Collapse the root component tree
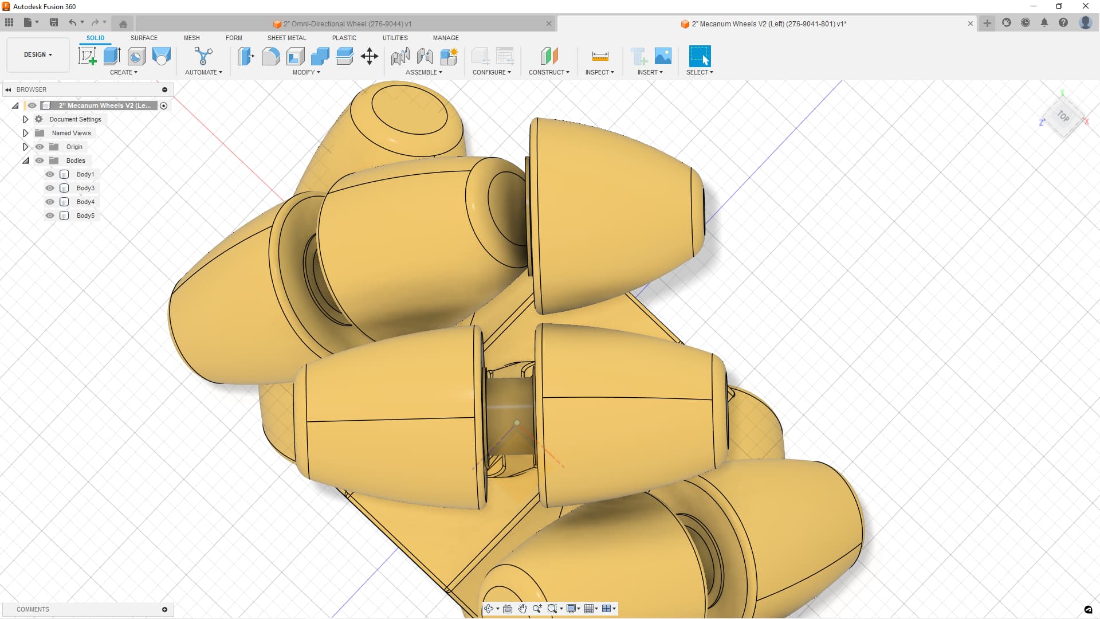The height and width of the screenshot is (619, 1100). (x=15, y=105)
